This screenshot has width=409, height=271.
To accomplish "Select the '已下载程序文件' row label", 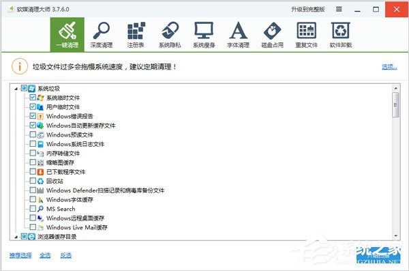I will [x=65, y=172].
